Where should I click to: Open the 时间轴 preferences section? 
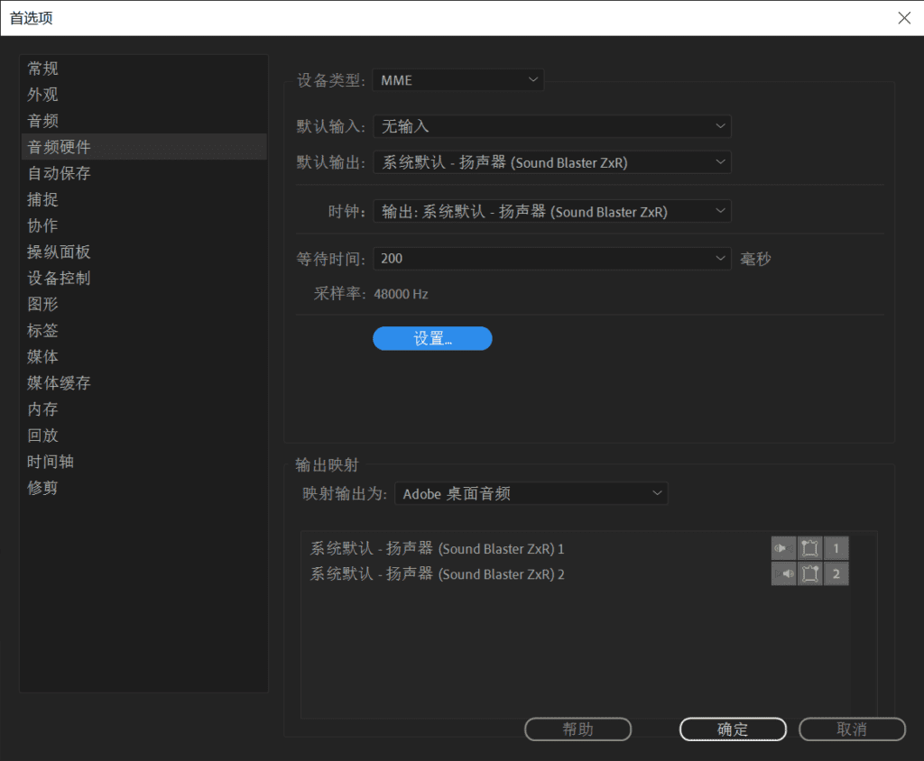[x=51, y=462]
